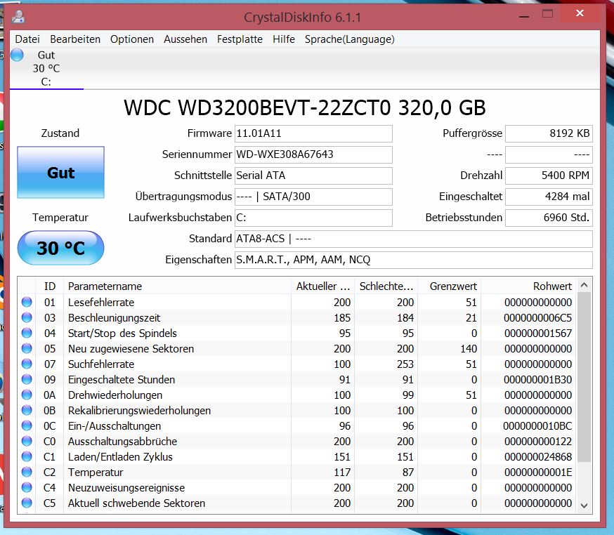Image resolution: width=614 pixels, height=535 pixels.
Task: Open the Festplatte menu
Action: pos(240,39)
